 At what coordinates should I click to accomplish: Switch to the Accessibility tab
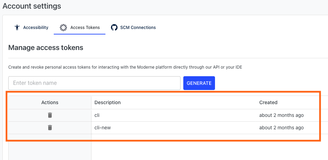[31, 28]
